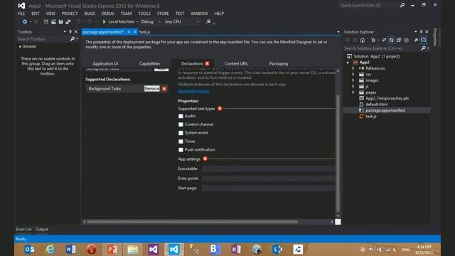Start debugging on Local Machine
The width and height of the screenshot is (455, 256).
(x=119, y=22)
